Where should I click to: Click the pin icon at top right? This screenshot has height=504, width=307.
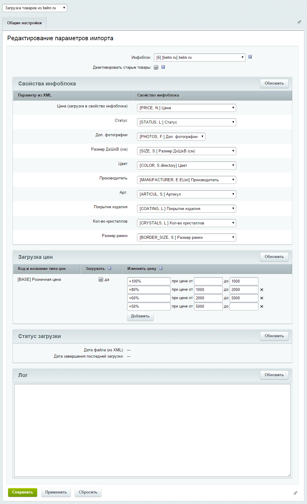tap(299, 22)
